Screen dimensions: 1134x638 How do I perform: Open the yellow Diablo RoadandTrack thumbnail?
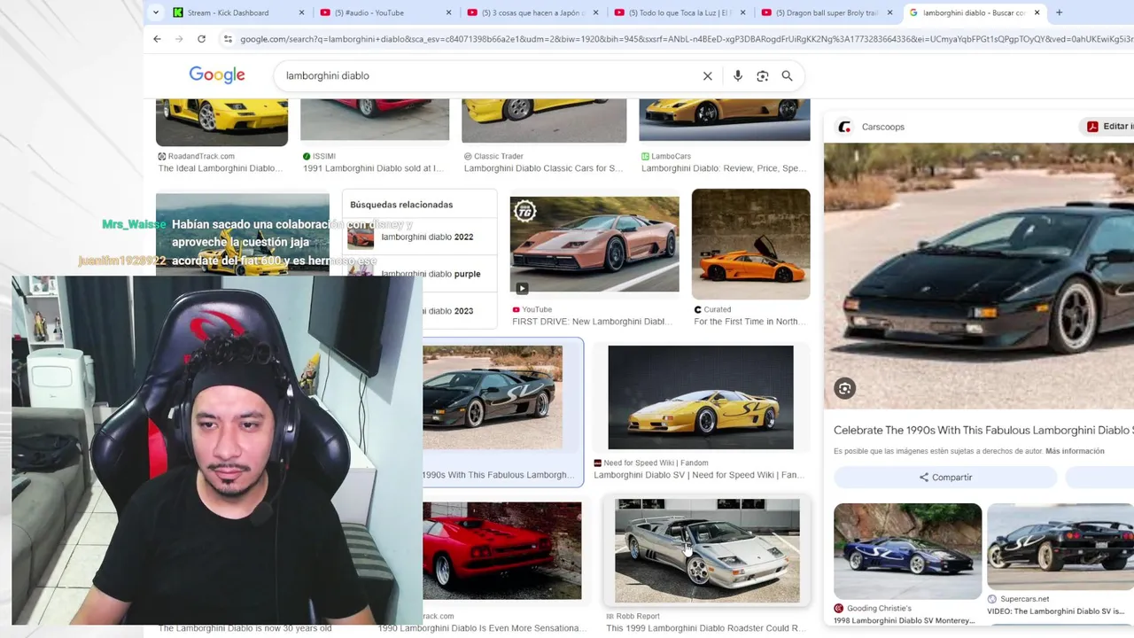tap(221, 122)
